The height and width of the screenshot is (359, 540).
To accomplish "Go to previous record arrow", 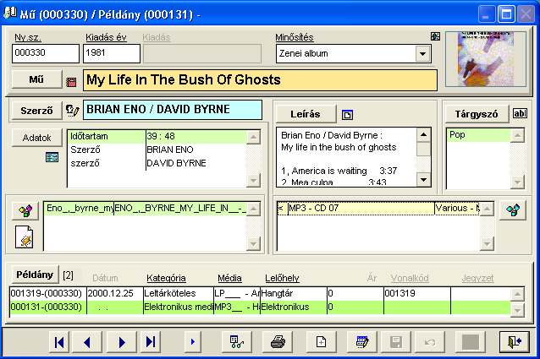I will tap(87, 342).
